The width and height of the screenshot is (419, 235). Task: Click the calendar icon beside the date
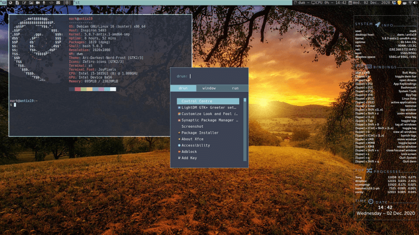[350, 3]
